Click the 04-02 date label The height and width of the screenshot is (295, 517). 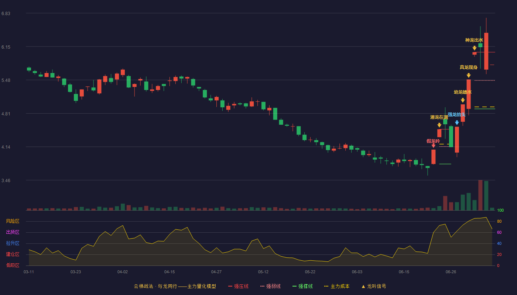click(123, 272)
